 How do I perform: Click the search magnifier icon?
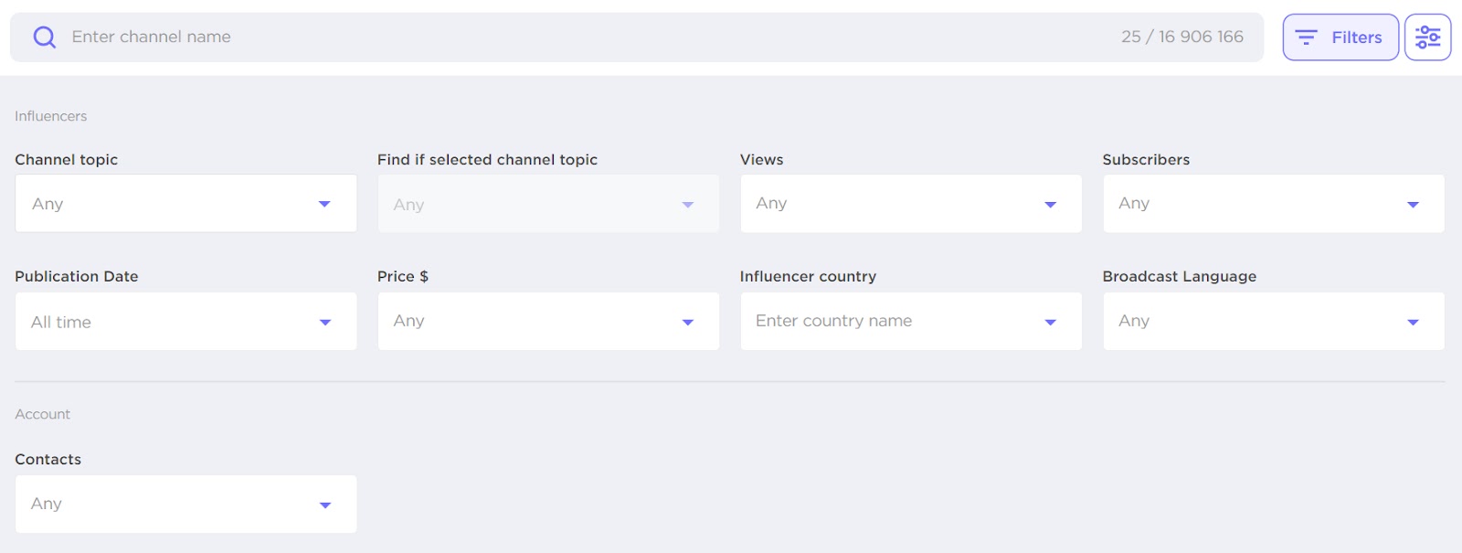44,37
